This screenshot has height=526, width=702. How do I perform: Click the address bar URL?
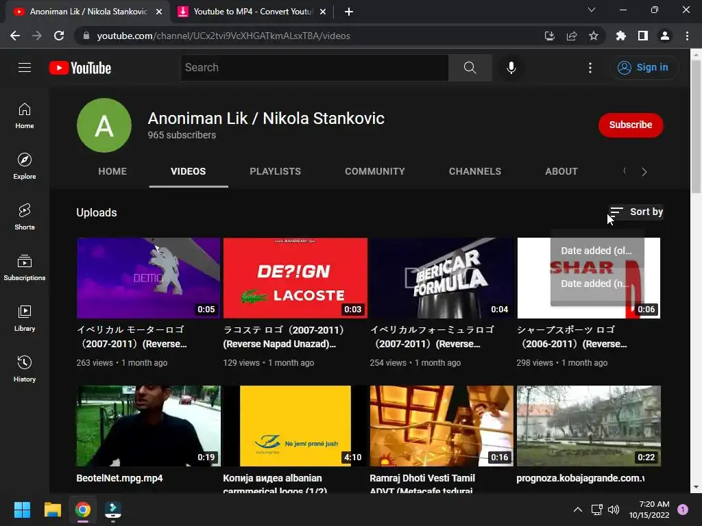pos(223,36)
